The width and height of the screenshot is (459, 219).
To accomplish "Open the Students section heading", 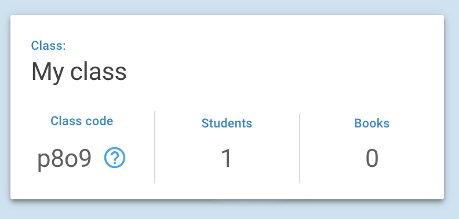I will 227,123.
